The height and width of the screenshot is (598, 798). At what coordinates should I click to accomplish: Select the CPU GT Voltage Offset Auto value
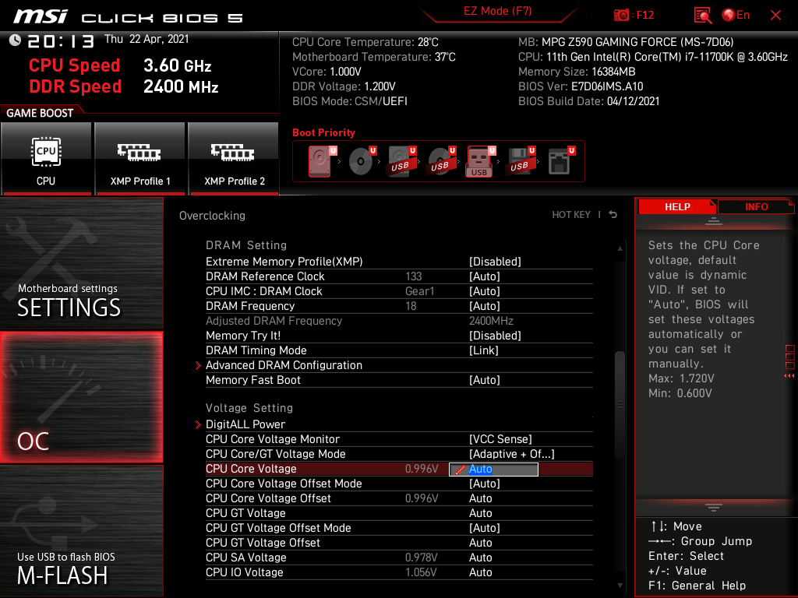480,543
